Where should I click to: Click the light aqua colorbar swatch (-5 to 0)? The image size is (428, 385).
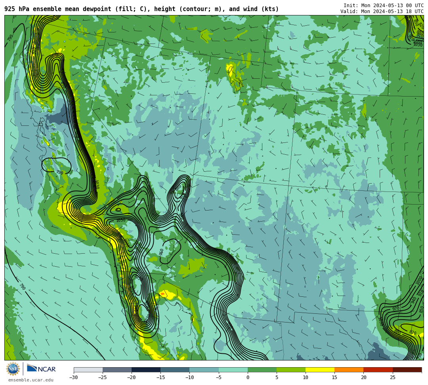coord(233,370)
